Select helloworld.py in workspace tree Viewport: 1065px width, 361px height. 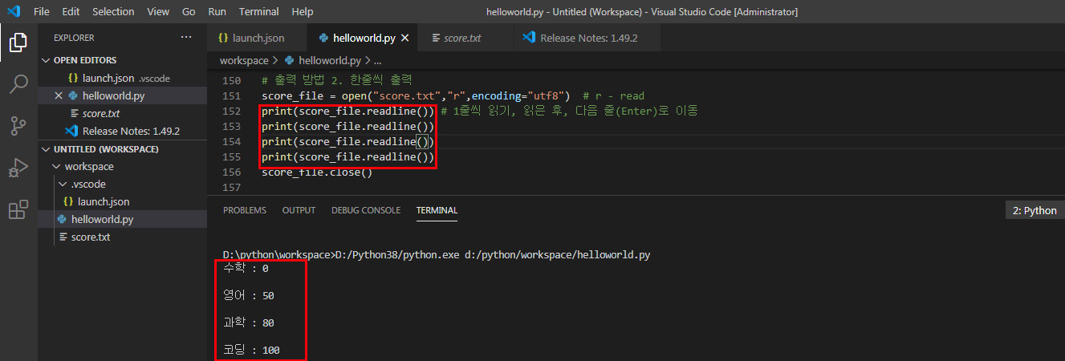point(123,220)
